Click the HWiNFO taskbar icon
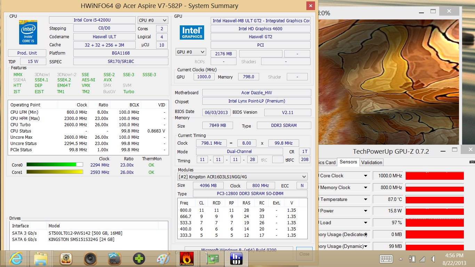Image resolution: width=475 pixels, height=267 pixels. tap(236, 259)
